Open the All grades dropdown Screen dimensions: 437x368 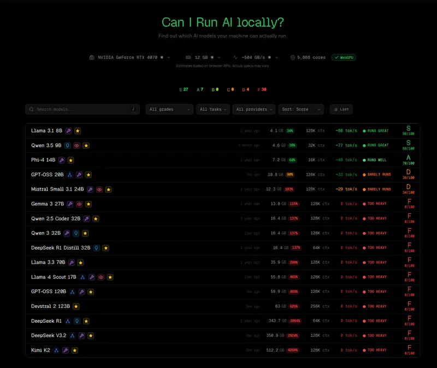(169, 109)
